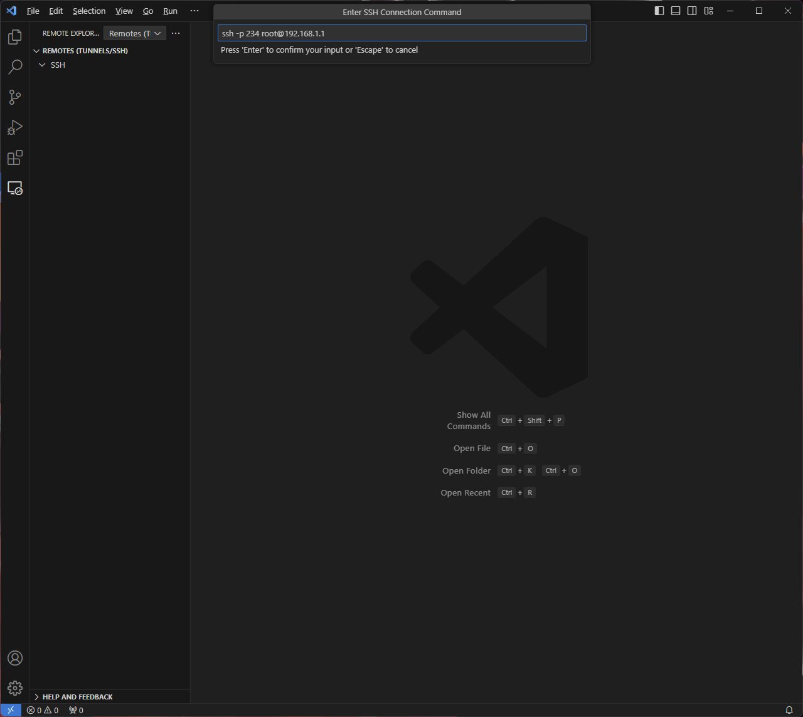Open the Selection menu
This screenshot has height=717, width=803.
tap(89, 11)
